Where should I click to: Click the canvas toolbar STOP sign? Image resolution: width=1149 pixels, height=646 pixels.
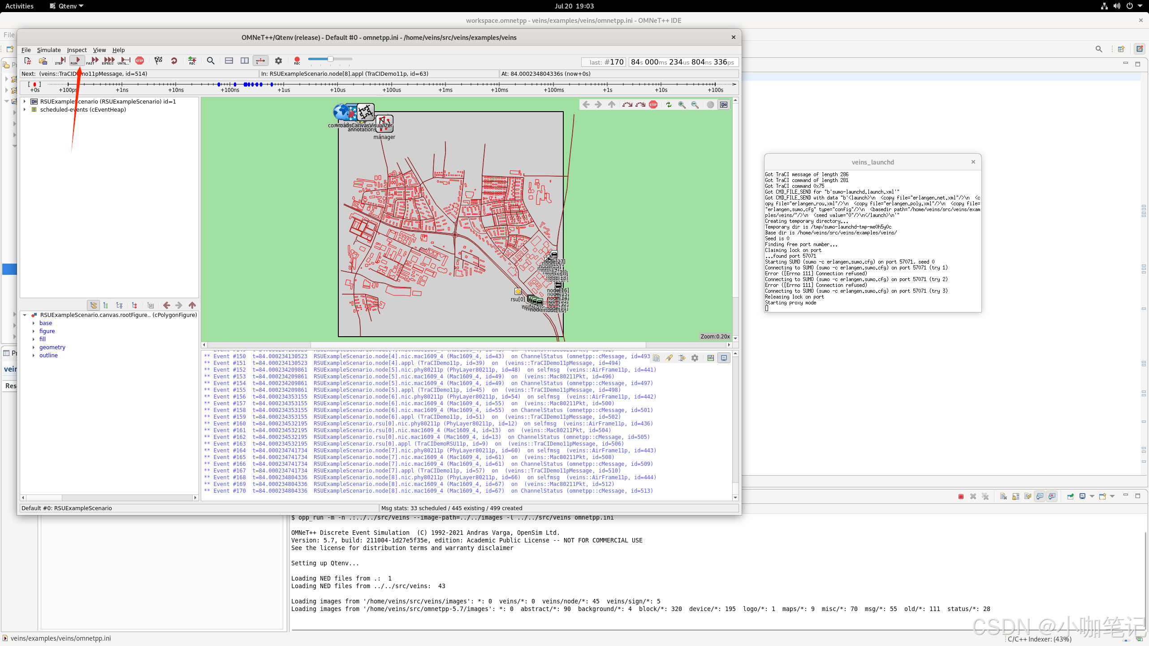pyautogui.click(x=653, y=105)
